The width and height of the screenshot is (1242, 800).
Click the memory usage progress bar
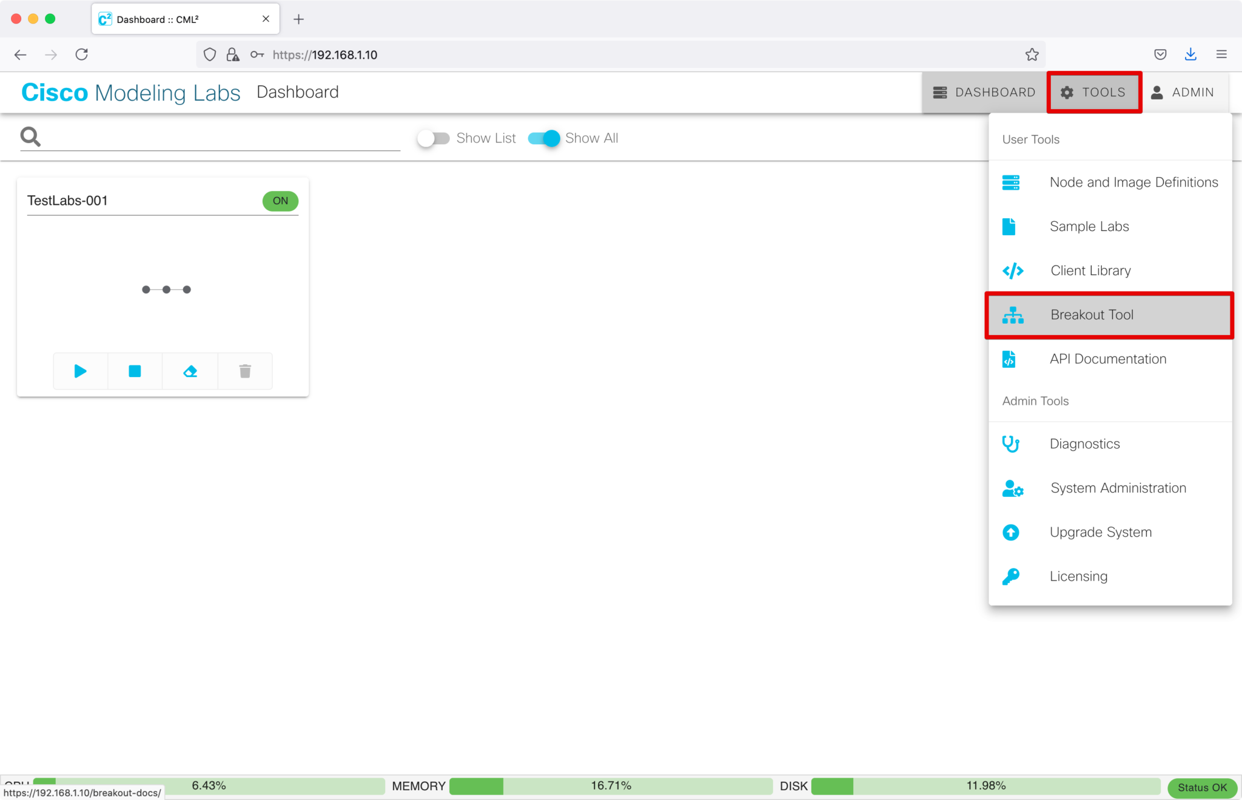(x=610, y=786)
